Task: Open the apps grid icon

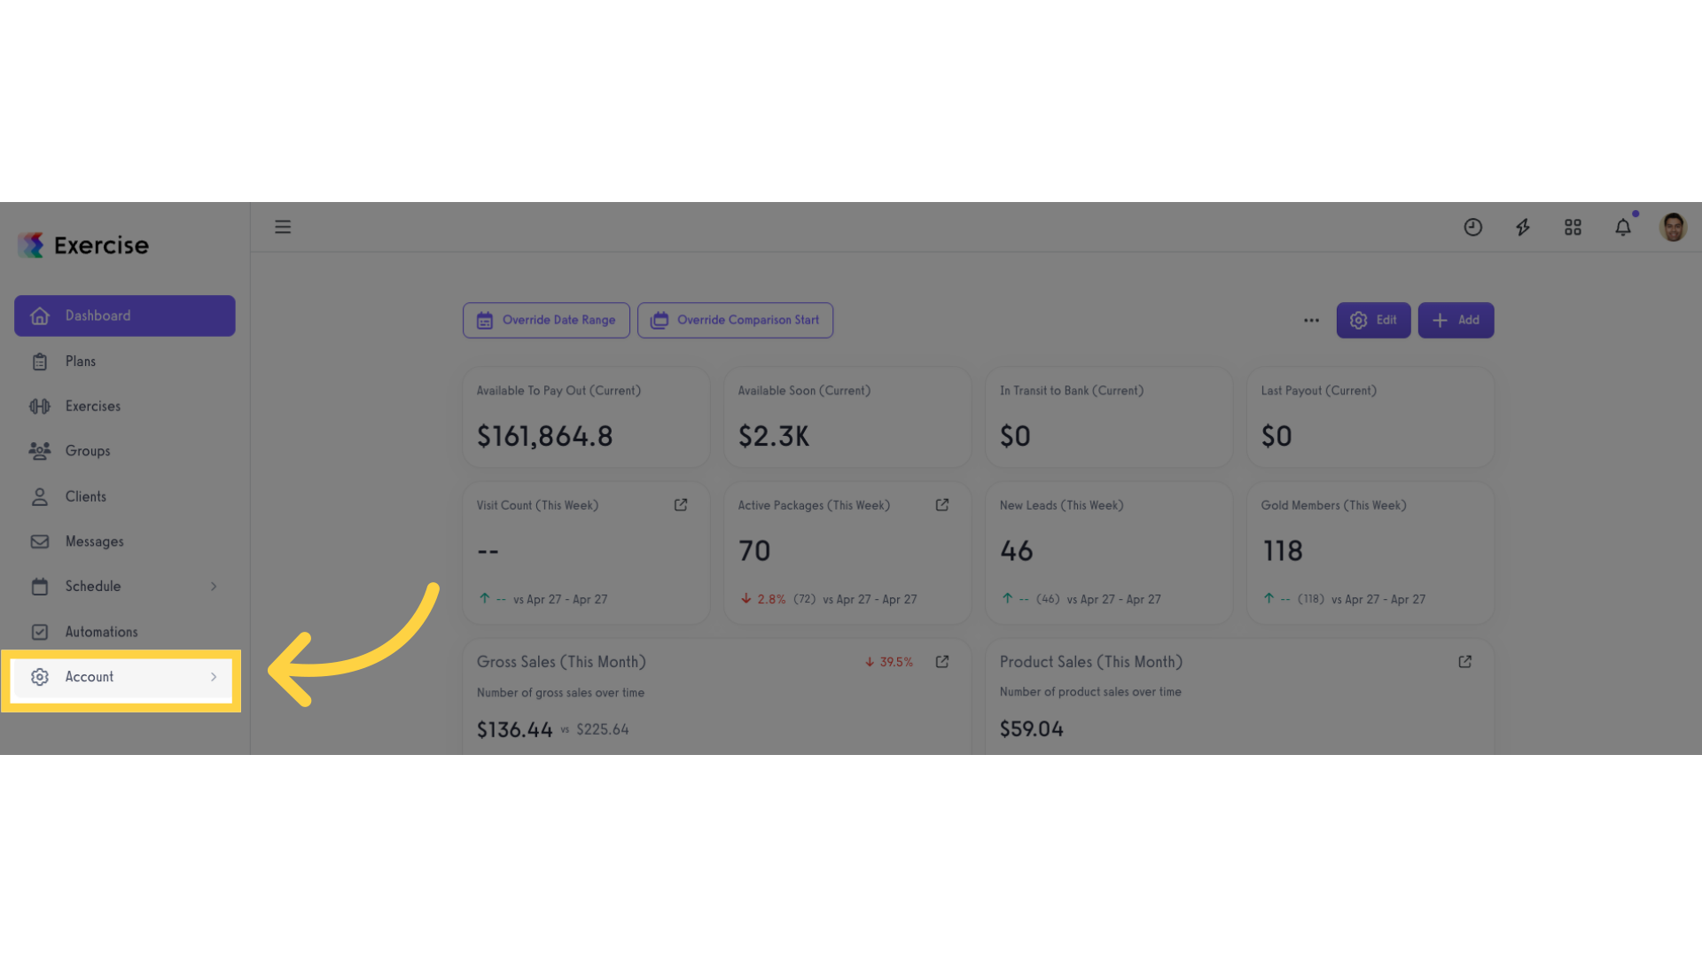Action: [x=1573, y=228]
